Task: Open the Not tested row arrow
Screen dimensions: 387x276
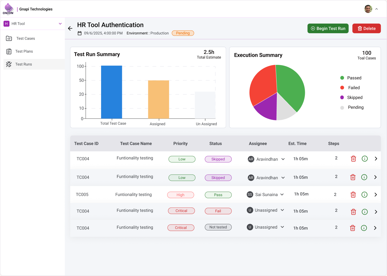Action: pyautogui.click(x=375, y=228)
